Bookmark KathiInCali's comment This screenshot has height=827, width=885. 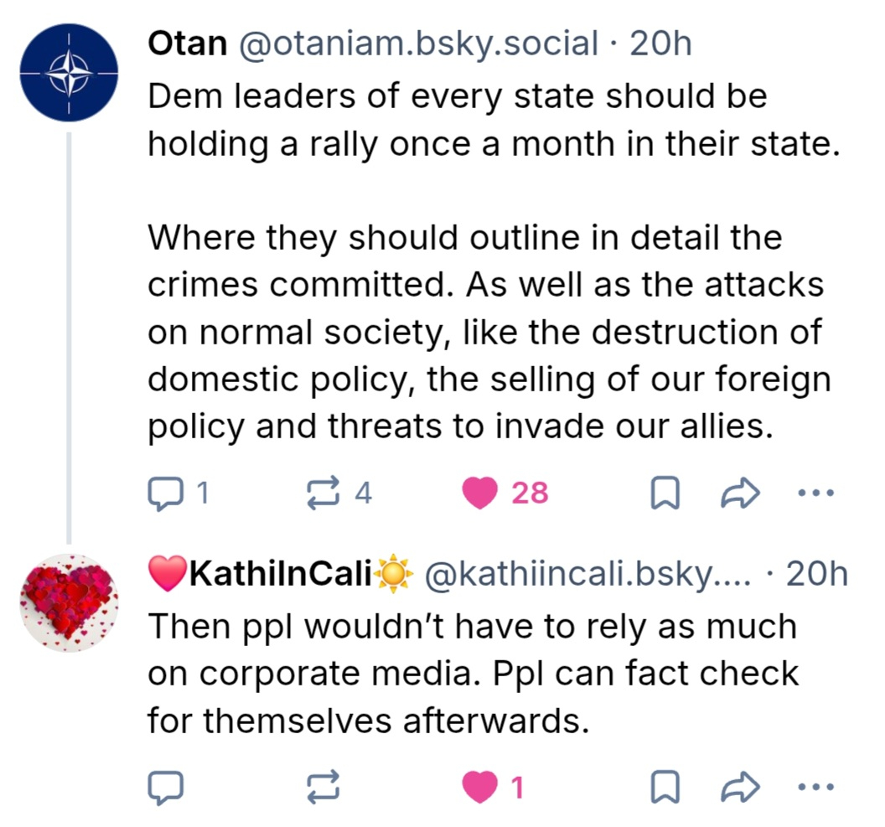click(664, 786)
